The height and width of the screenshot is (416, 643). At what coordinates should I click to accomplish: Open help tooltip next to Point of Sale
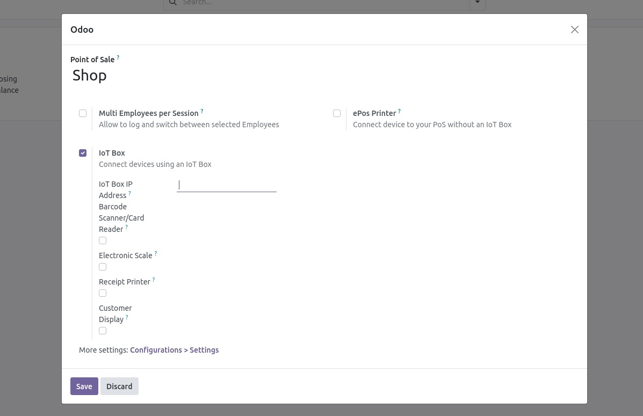click(118, 57)
